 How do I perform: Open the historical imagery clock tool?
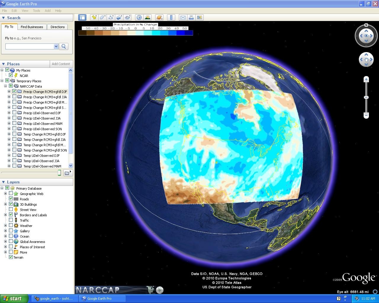[139, 17]
